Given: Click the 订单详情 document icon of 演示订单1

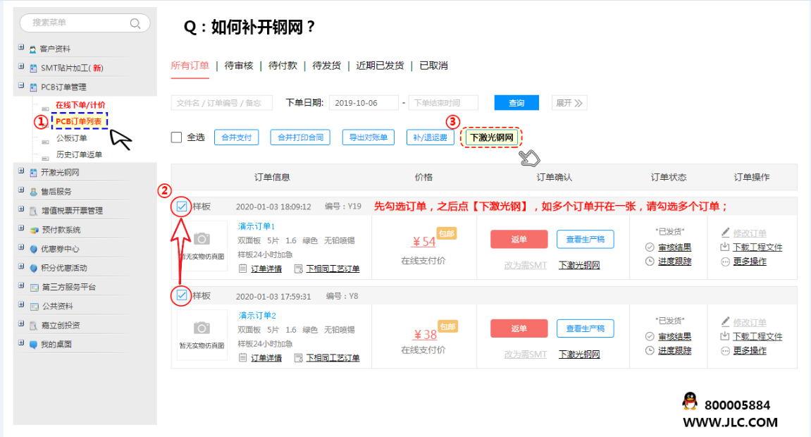Looking at the screenshot, I should tap(243, 269).
